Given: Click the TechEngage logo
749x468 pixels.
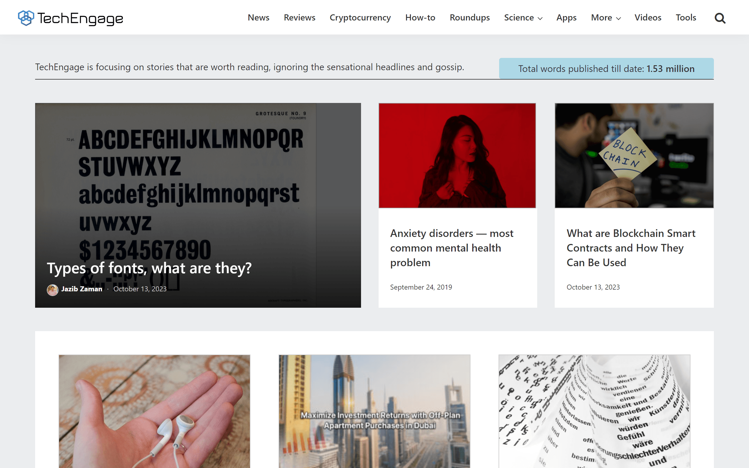Looking at the screenshot, I should 71,18.
